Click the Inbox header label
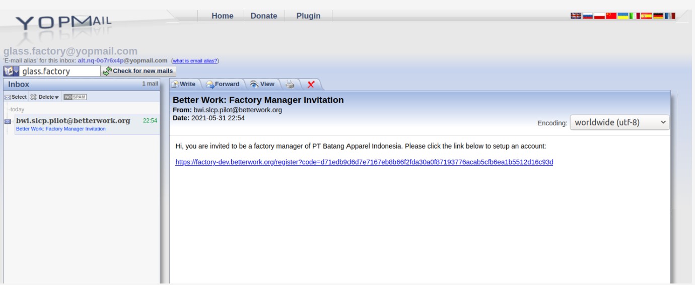This screenshot has width=695, height=285. [x=19, y=84]
